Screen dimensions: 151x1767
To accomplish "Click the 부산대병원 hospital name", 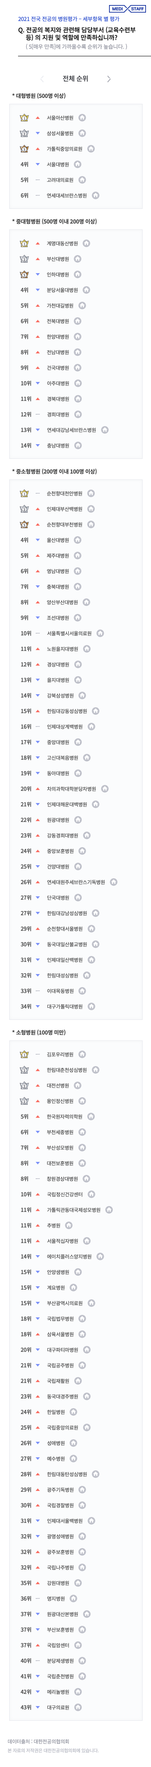I will click(58, 259).
